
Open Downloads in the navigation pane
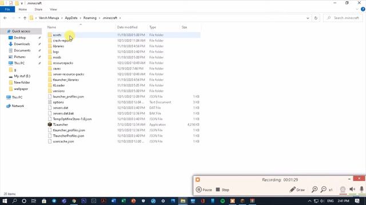[22, 44]
